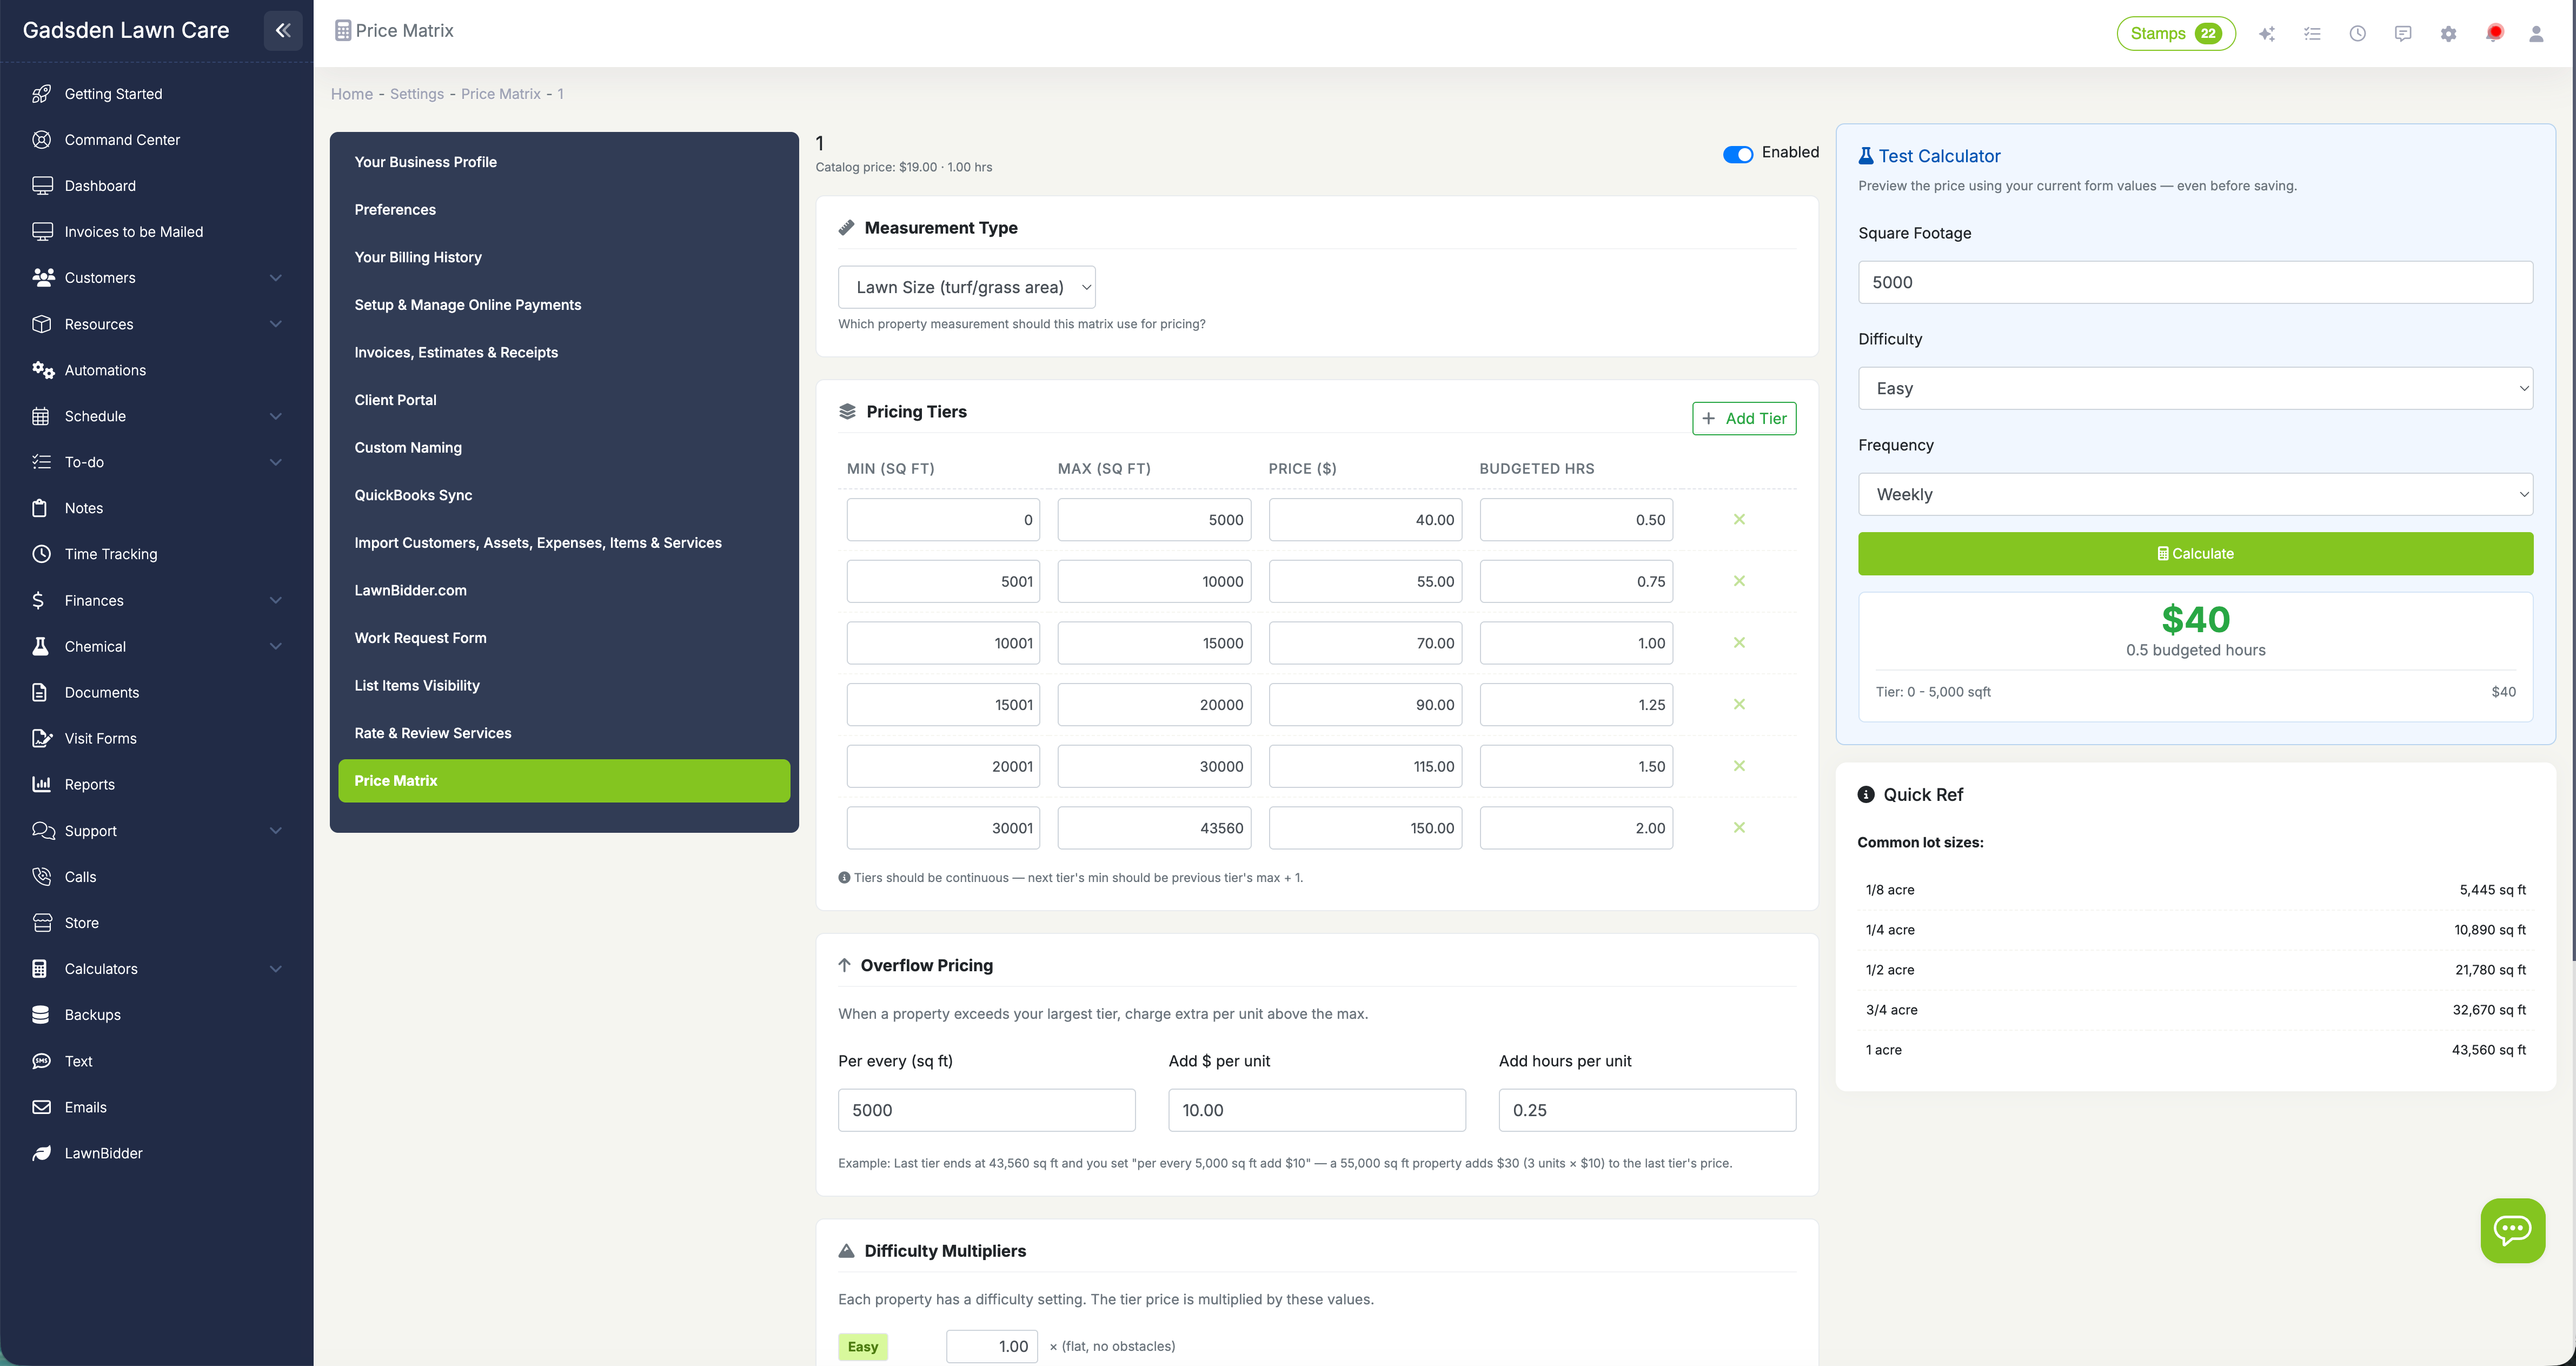Open the checklist icon in top bar
This screenshot has height=1366, width=2576.
(x=2312, y=33)
